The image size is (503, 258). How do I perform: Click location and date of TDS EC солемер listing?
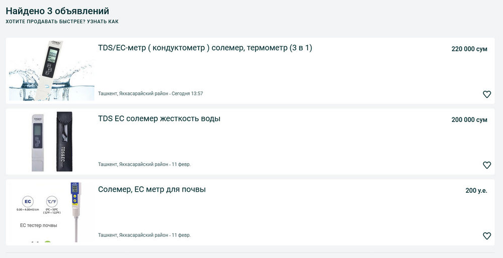(x=144, y=165)
